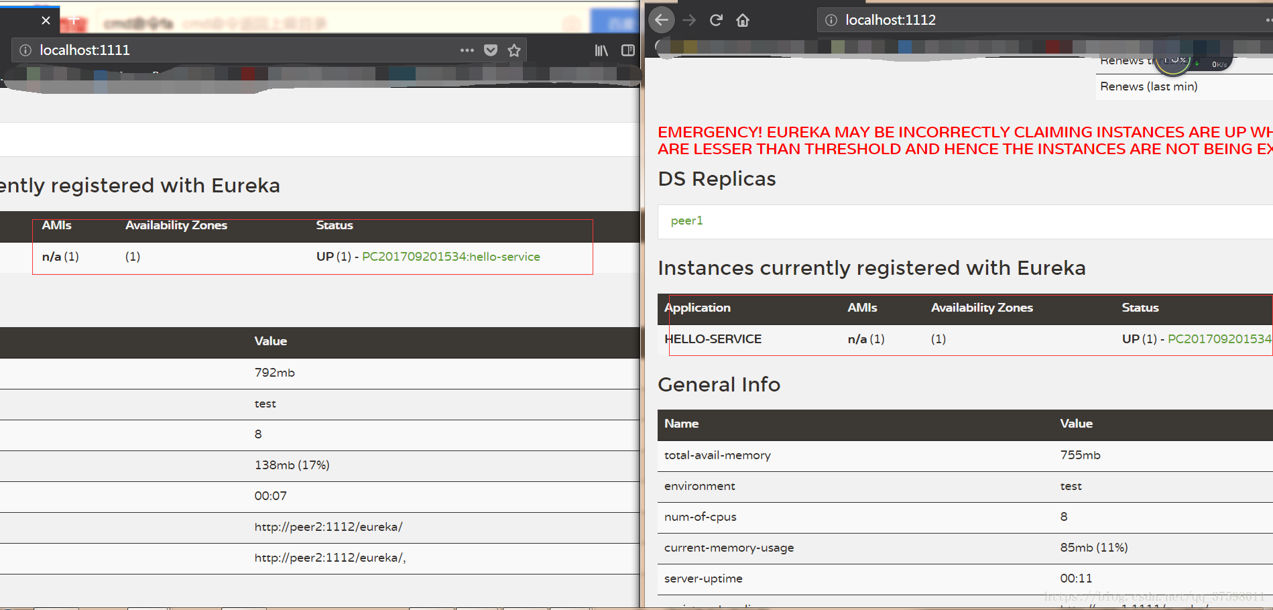
Task: Click the 00:07 uptime value
Action: pos(271,496)
